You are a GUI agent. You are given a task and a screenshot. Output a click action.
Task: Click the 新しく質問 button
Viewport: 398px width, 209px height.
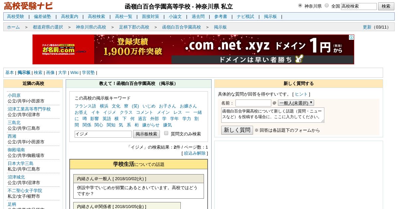coord(237,130)
